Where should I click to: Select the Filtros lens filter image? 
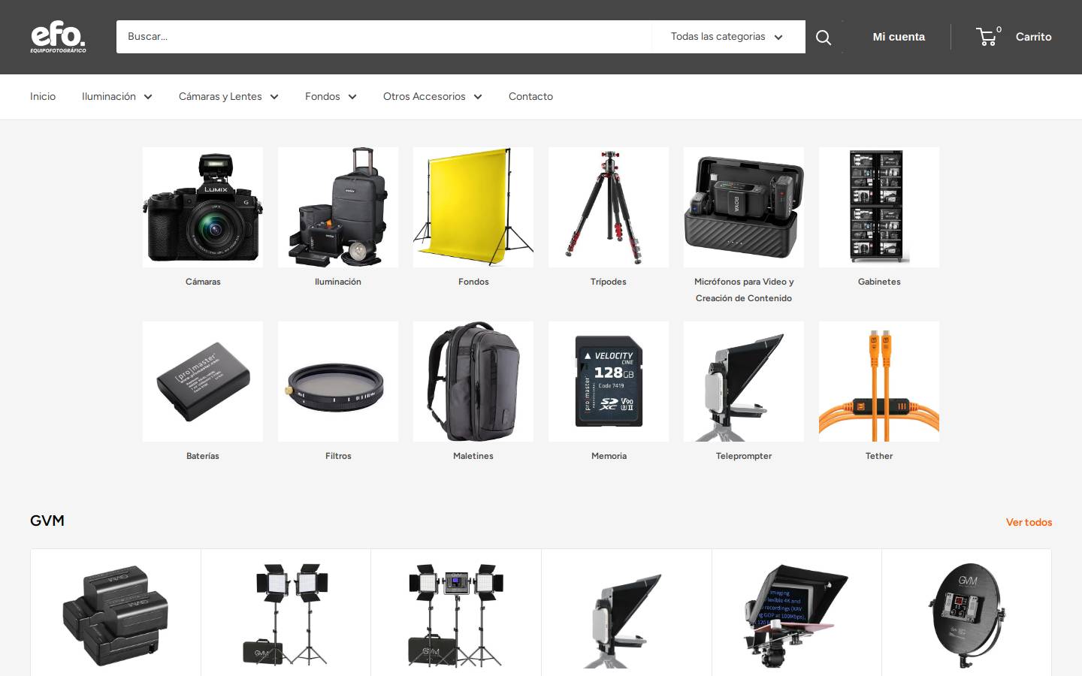click(x=338, y=382)
